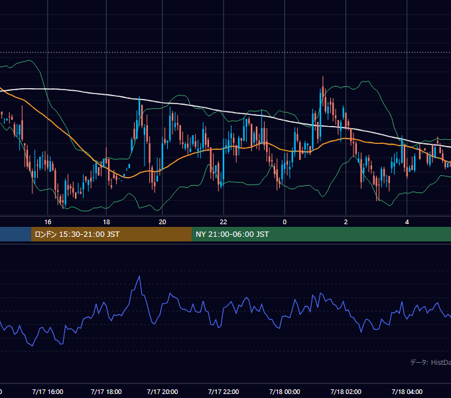Click the '20' hour label on price chart axis
This screenshot has width=451, height=398.
coord(162,222)
